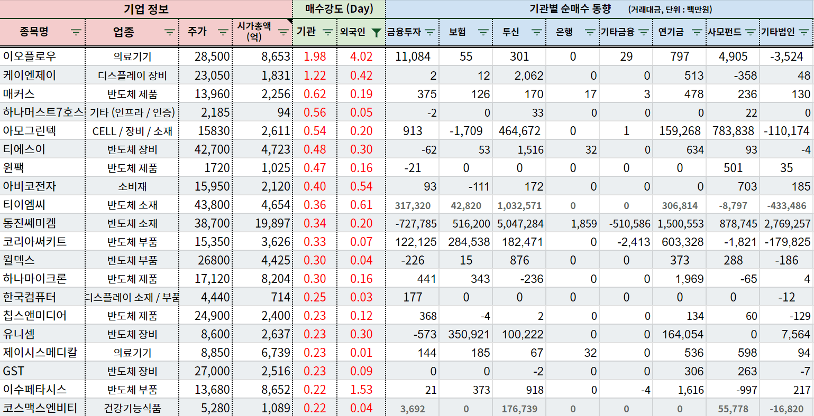This screenshot has width=814, height=416.
Task: Select the 티이엠씨 stock name cell
Action: (x=42, y=204)
